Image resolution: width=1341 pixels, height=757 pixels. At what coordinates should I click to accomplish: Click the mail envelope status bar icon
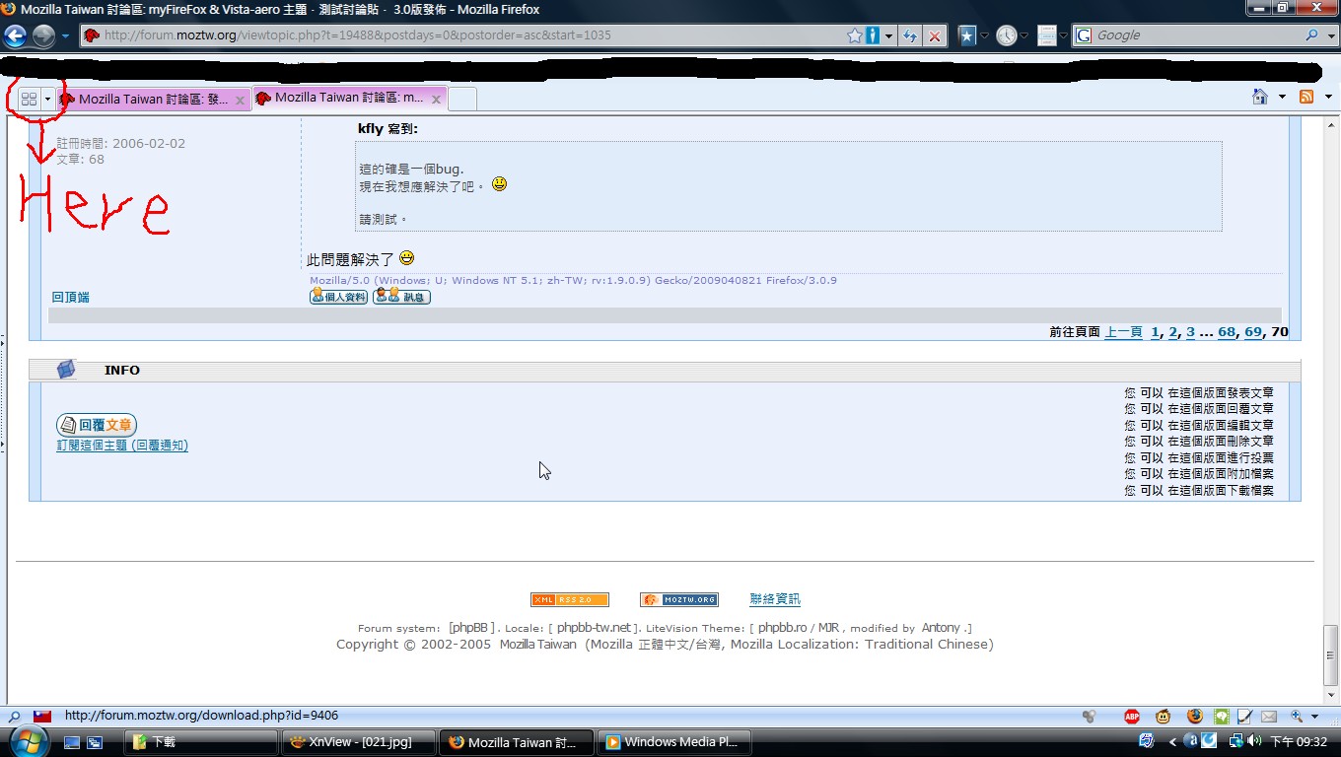coord(1269,717)
